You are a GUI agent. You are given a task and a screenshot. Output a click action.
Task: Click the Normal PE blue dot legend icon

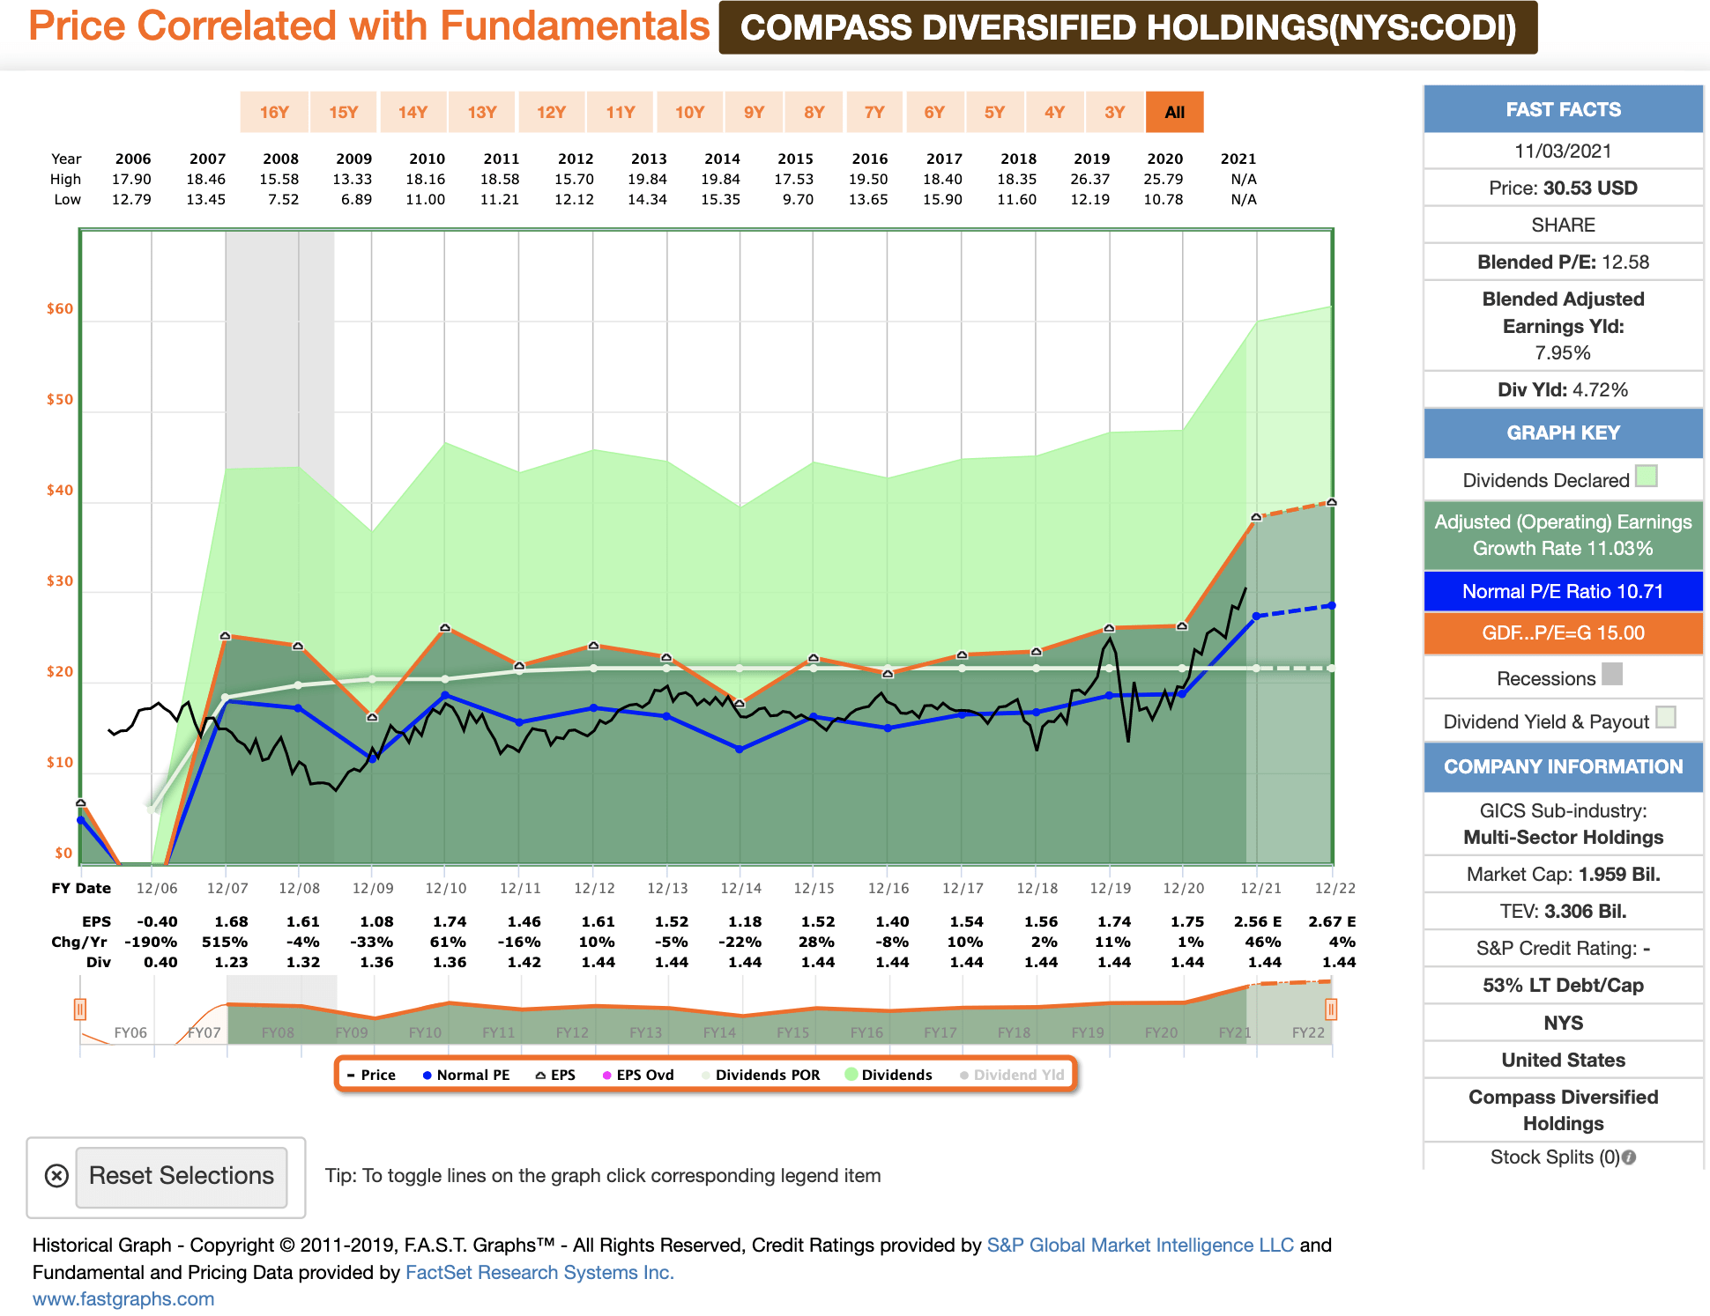coord(427,1075)
